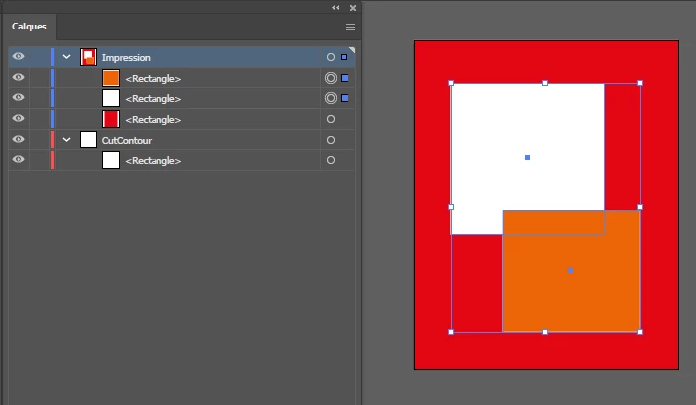This screenshot has height=405, width=696.
Task: Hide the white Rectangle in Impression
Action: click(x=18, y=98)
